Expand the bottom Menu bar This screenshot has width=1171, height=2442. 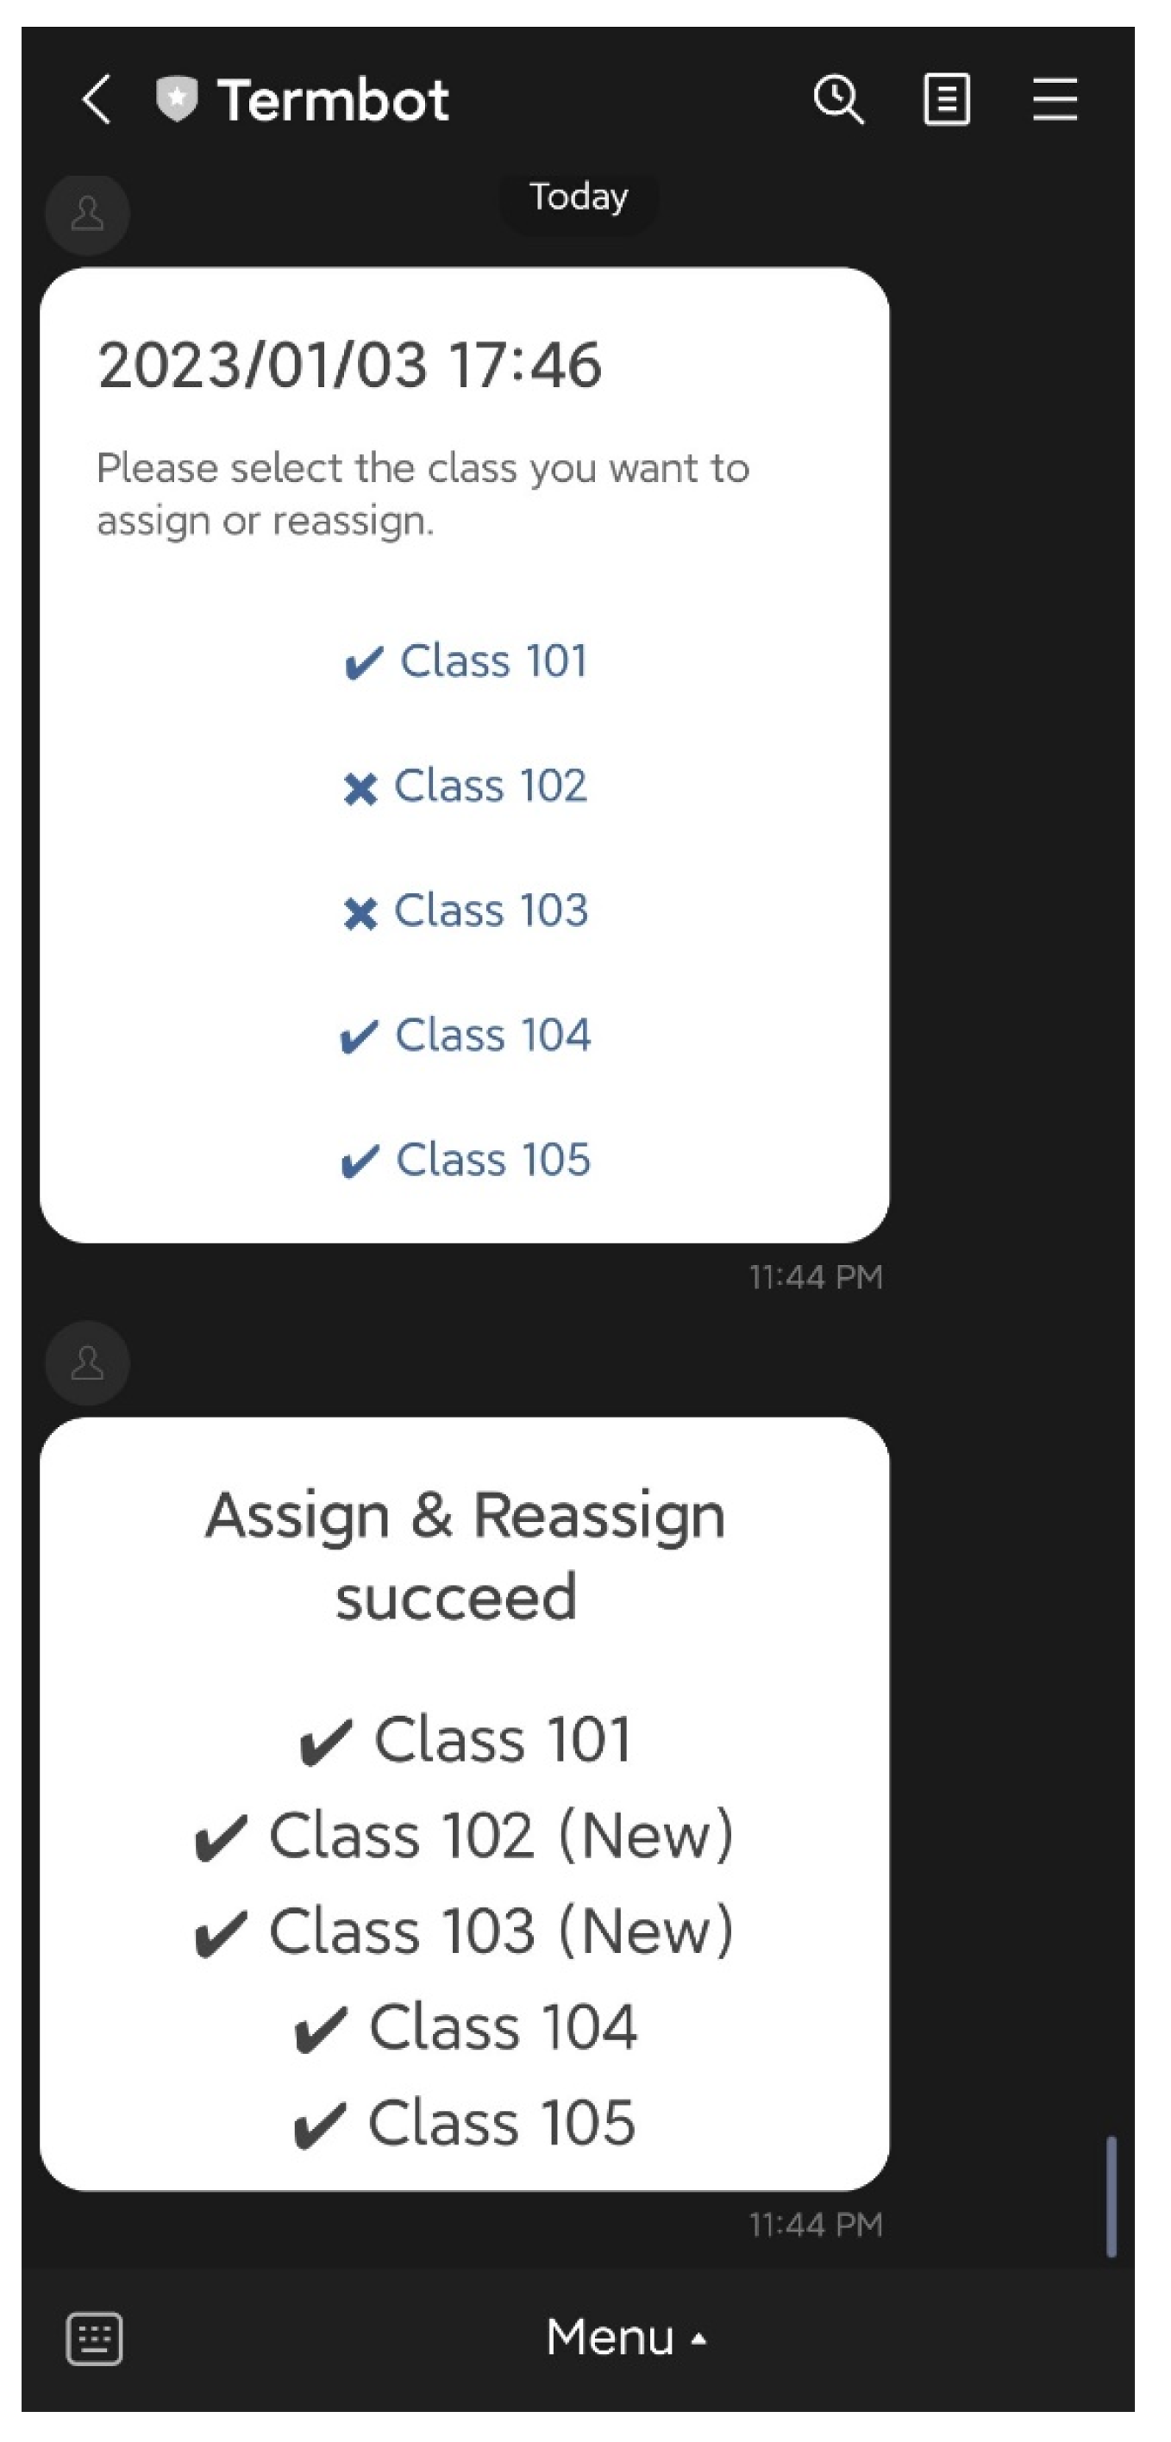(611, 2338)
